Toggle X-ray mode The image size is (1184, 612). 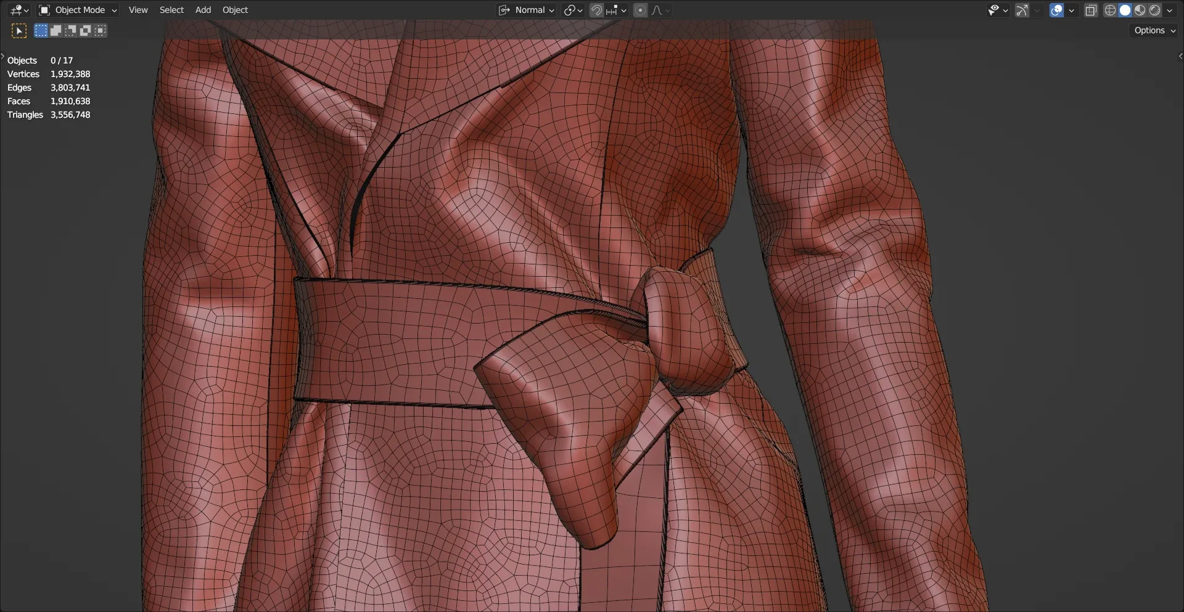tap(1091, 10)
